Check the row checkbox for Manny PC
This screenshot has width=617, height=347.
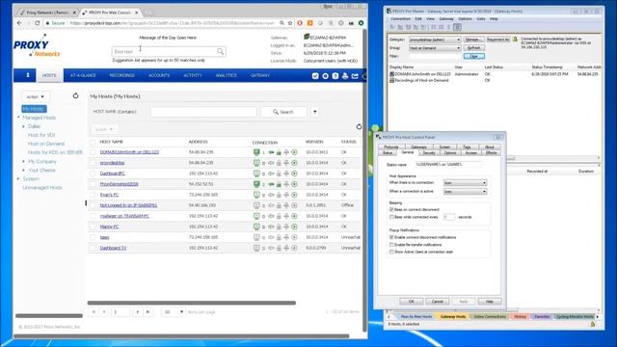93,227
